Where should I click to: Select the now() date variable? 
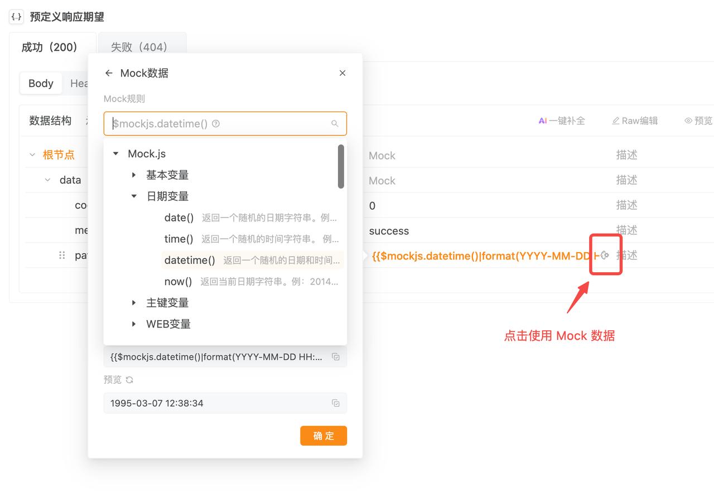pos(178,282)
